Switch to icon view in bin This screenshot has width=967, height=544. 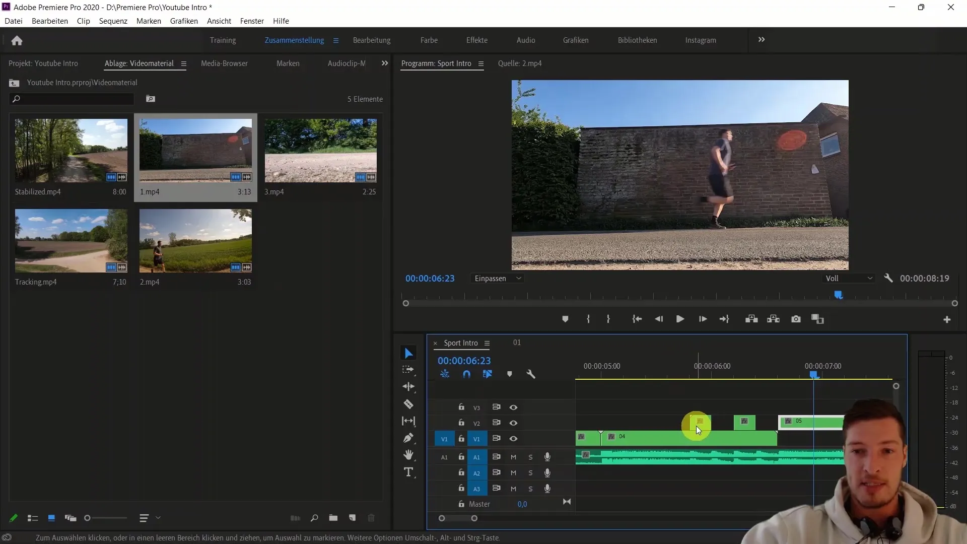pyautogui.click(x=51, y=518)
